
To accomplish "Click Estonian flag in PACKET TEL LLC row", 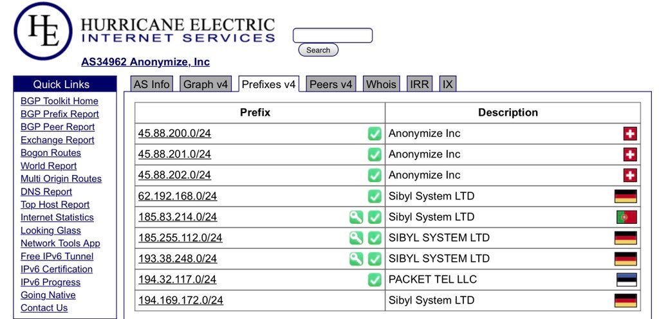I will [x=627, y=280].
